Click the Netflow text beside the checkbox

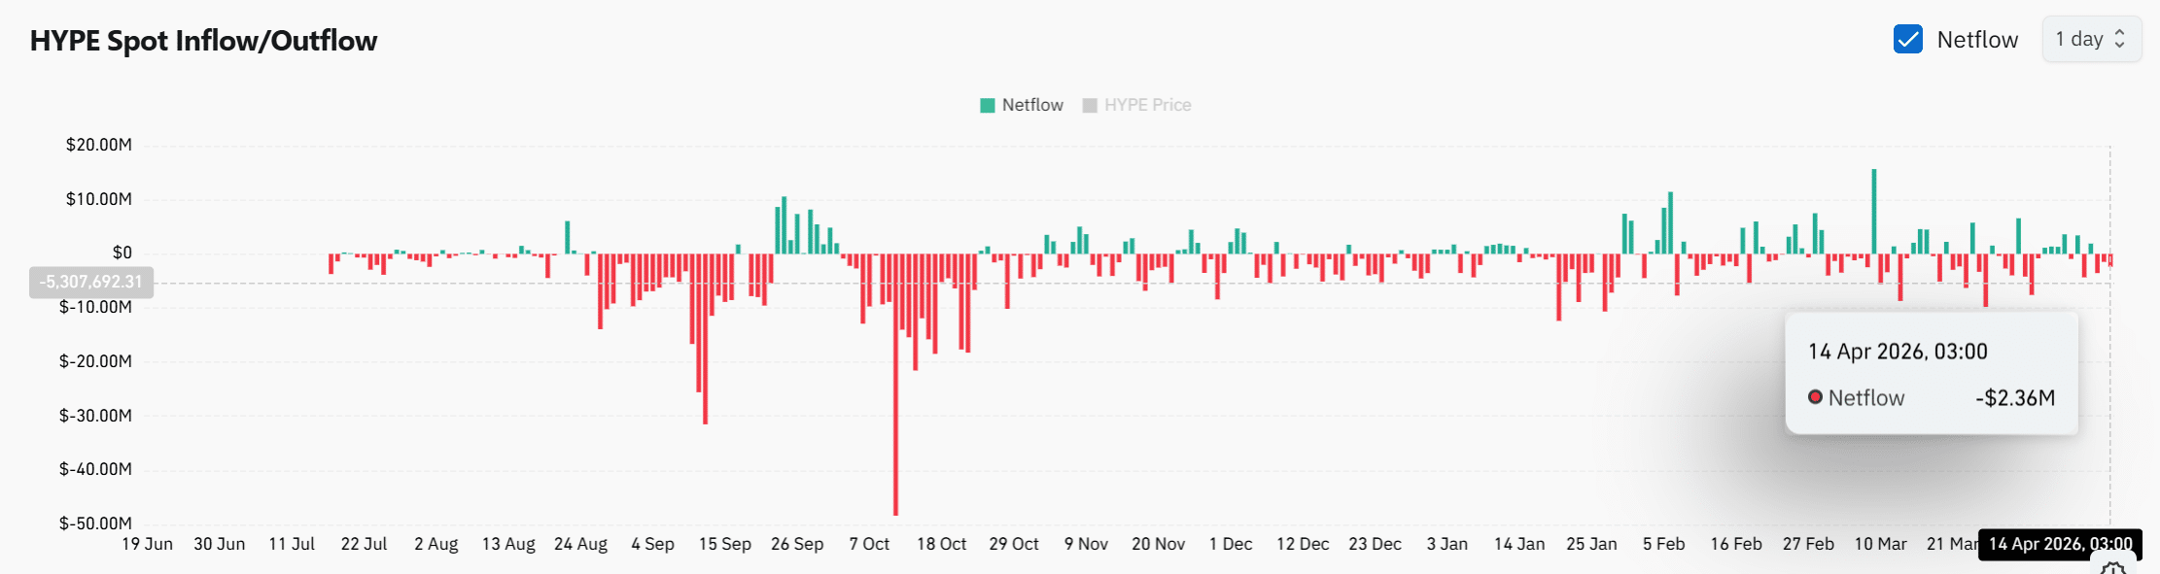tap(1977, 40)
